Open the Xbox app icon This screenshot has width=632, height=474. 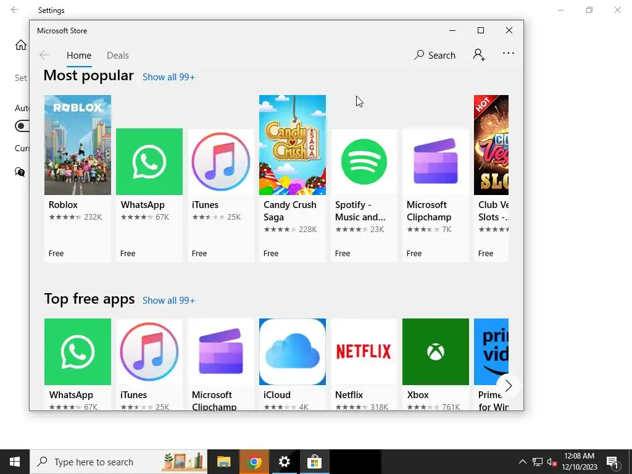coord(436,352)
